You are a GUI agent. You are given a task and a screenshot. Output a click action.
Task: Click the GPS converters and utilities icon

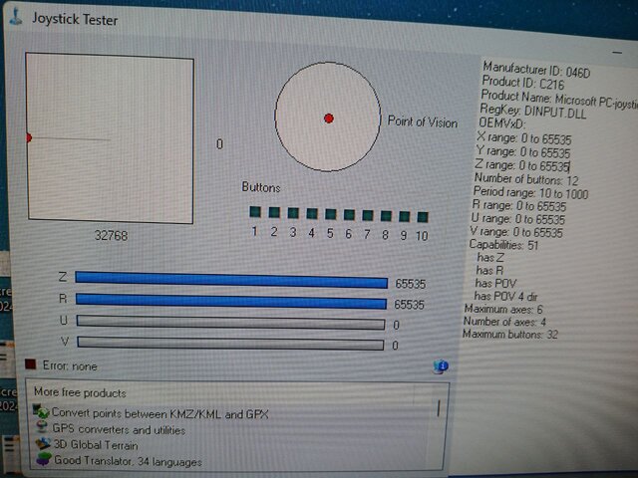coord(42,428)
